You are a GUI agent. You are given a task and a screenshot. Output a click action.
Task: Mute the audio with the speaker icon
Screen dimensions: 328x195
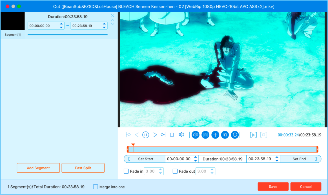[181, 135]
